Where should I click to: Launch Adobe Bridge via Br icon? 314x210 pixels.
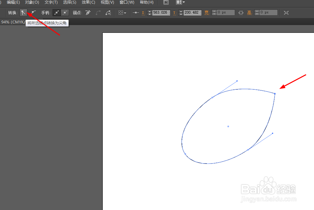tap(166, 2)
